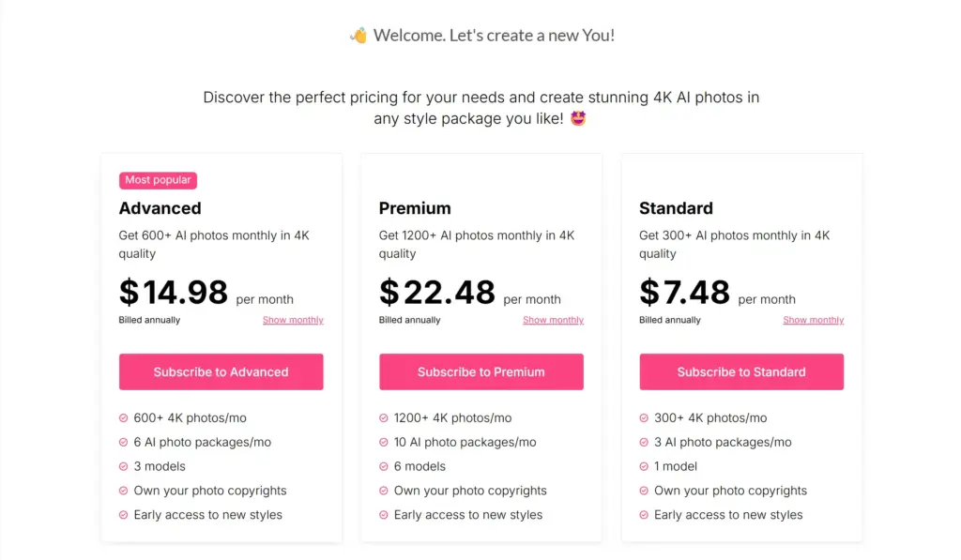Show monthly pricing for Advanced plan

tap(293, 321)
